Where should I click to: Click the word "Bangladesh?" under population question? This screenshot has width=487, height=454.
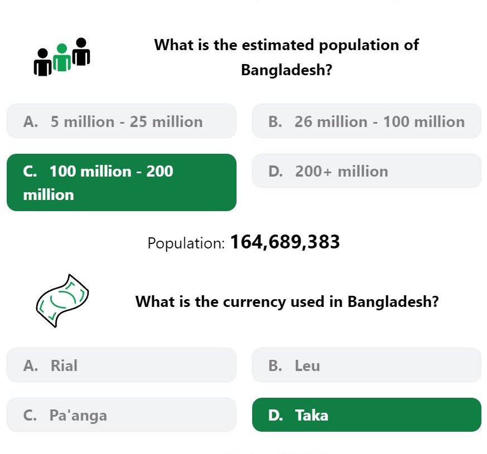pyautogui.click(x=286, y=70)
